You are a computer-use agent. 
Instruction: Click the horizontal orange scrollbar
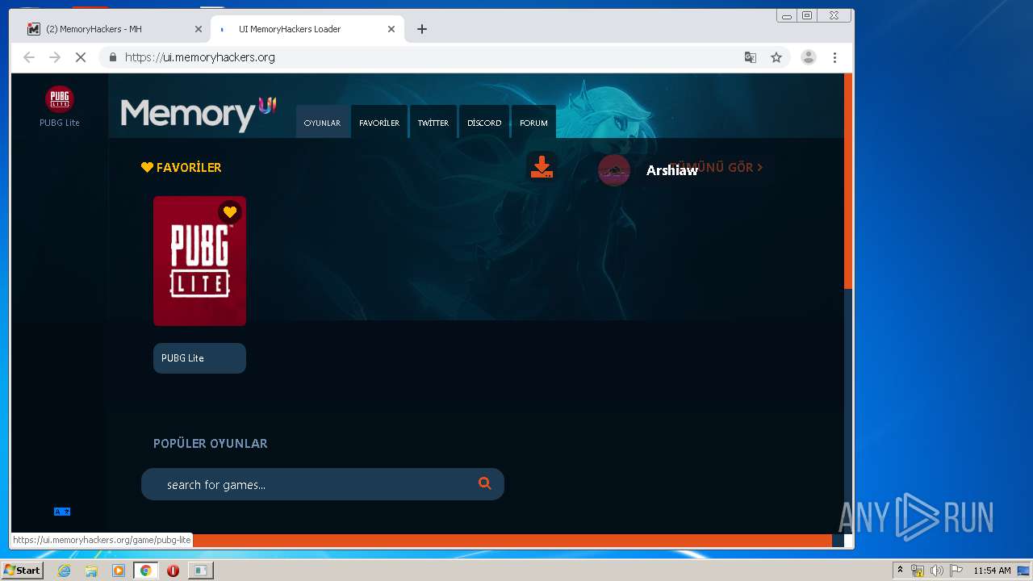512,541
